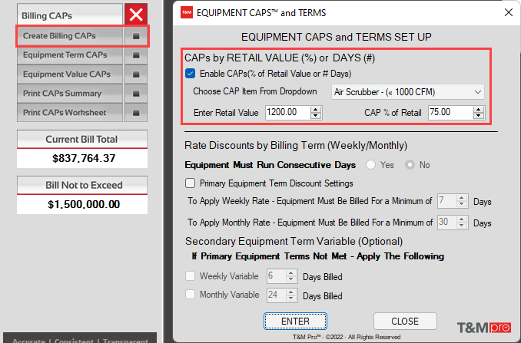Screen dimensions: 521x343
Task: Check the Monthly Variable checkbox
Action: coord(190,295)
